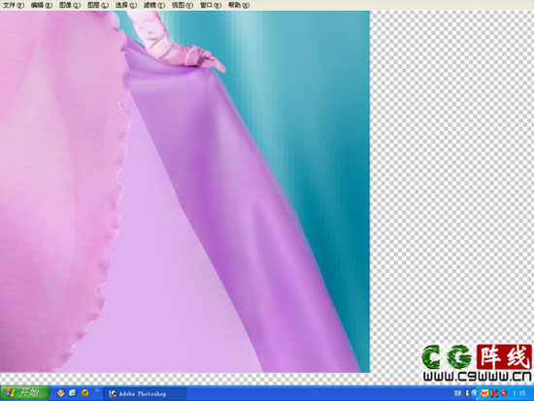The width and height of the screenshot is (534, 401).
Task: Click the second quick launch icon beside Start
Action: [73, 393]
